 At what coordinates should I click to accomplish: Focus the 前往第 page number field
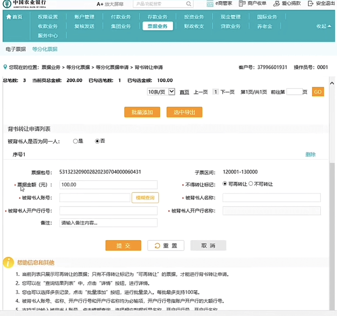click(294, 92)
